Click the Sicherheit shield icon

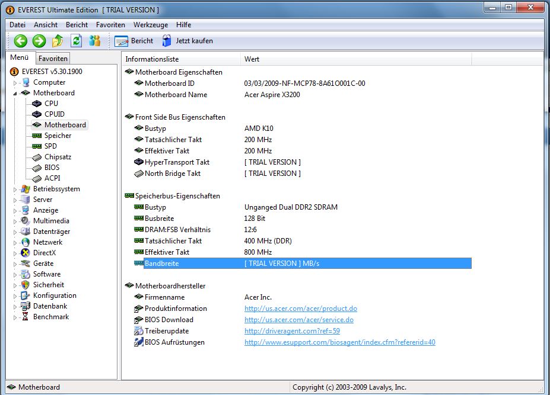pos(26,285)
